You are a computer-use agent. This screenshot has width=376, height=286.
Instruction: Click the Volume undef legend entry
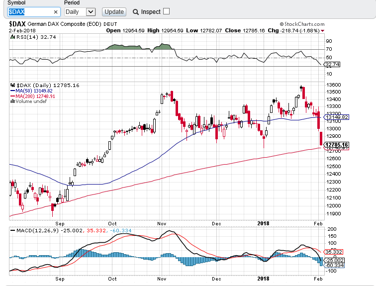coord(31,101)
